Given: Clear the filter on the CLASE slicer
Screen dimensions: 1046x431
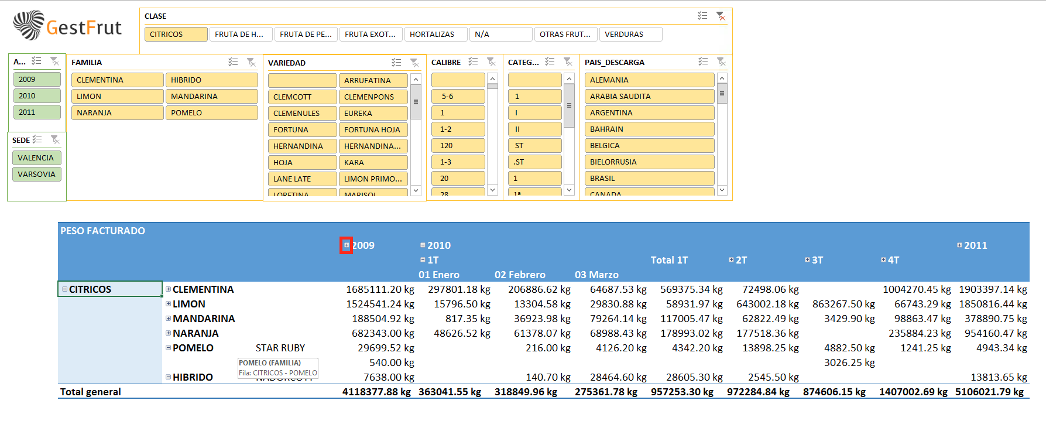Looking at the screenshot, I should 721,16.
